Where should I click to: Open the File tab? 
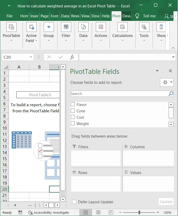point(9,16)
